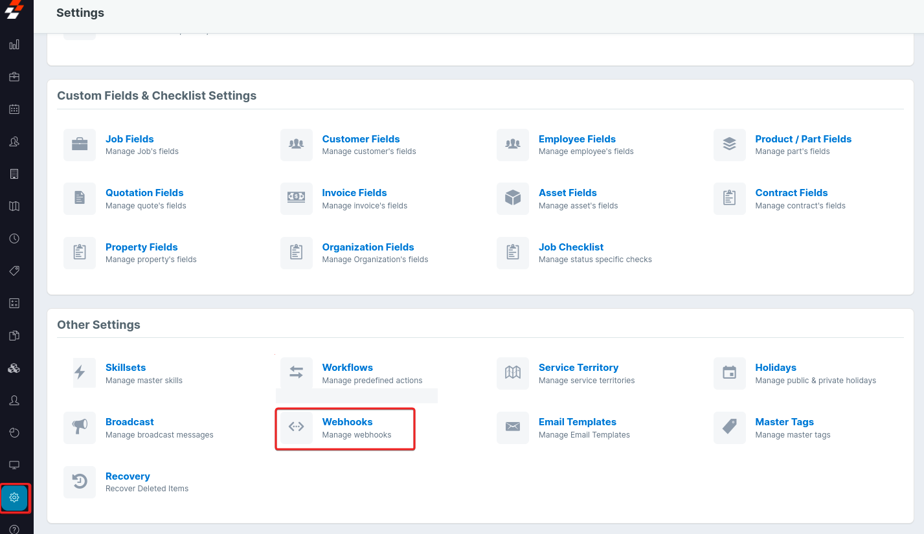This screenshot has width=924, height=534.
Task: Select the clock icon in the left sidebar
Action: point(14,239)
